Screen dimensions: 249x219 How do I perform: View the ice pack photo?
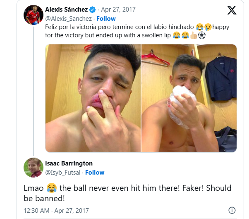click(x=189, y=98)
